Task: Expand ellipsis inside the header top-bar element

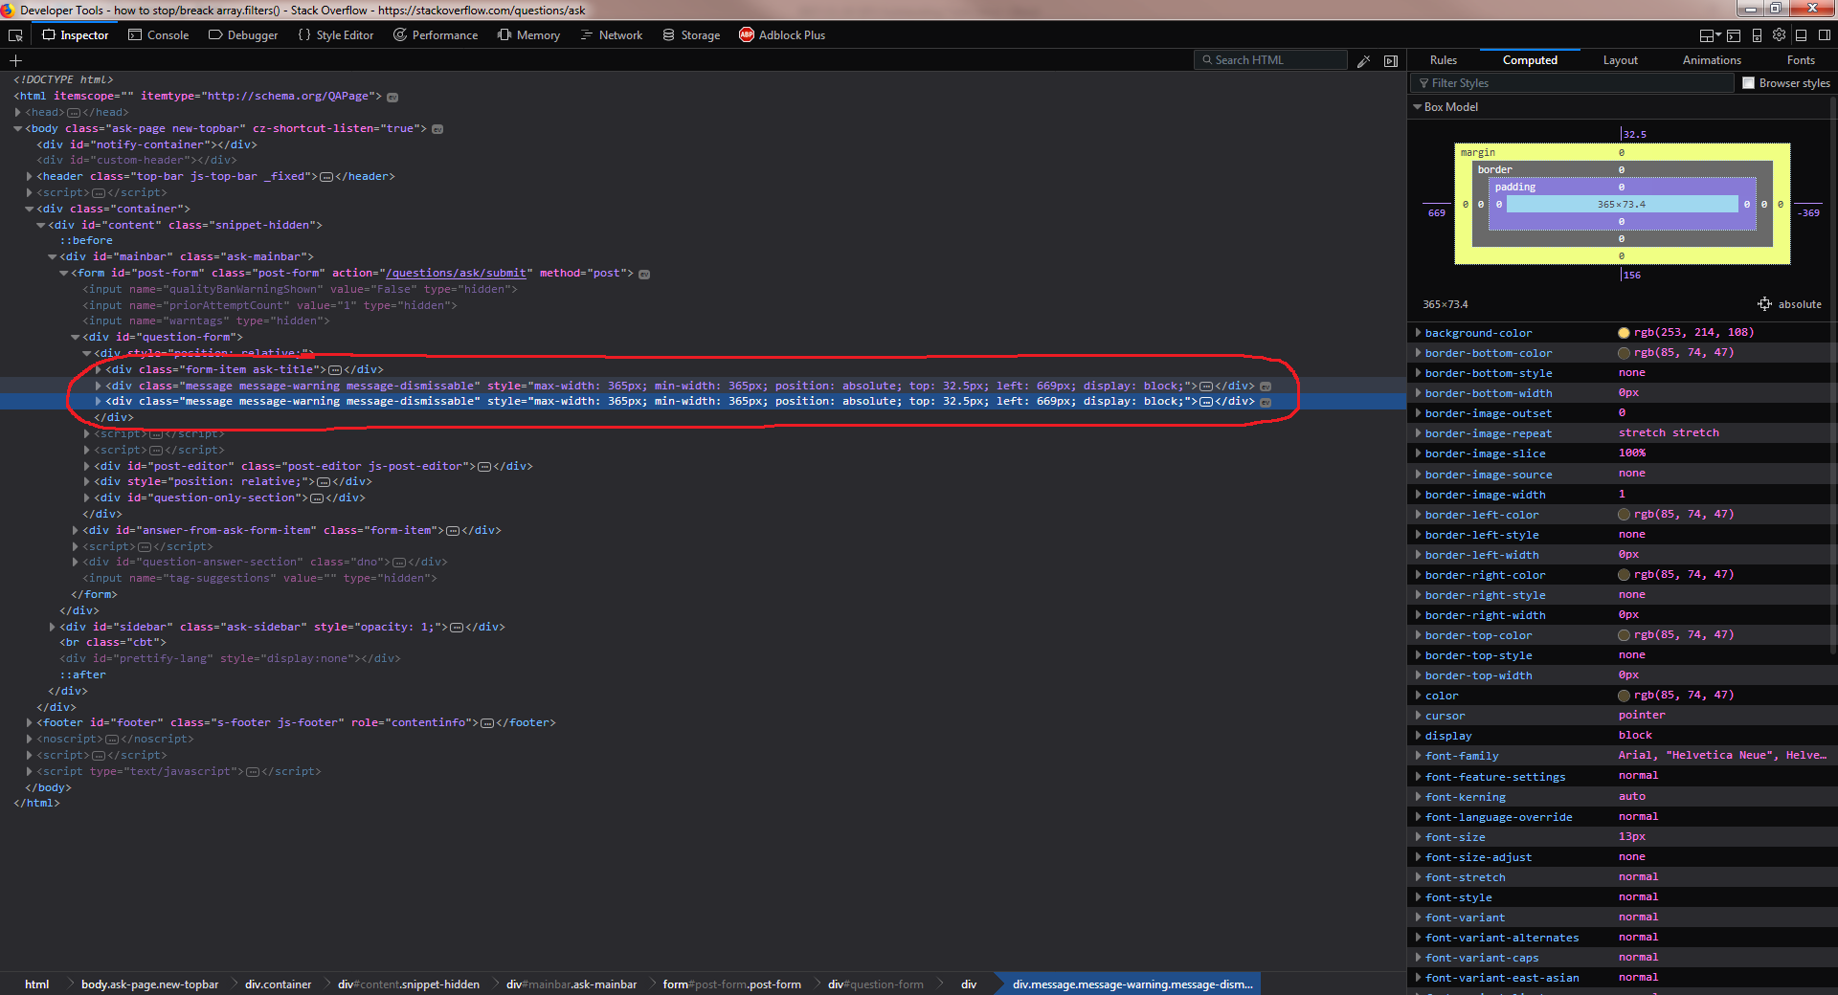Action: coord(326,177)
